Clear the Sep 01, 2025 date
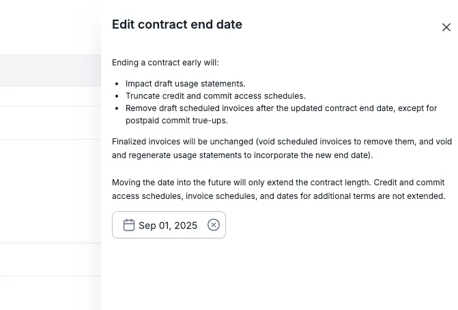Image resolution: width=458 pixels, height=310 pixels. (214, 225)
